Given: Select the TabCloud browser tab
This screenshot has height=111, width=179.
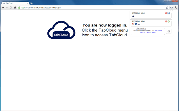Looking at the screenshot, I should [x=15, y=3].
